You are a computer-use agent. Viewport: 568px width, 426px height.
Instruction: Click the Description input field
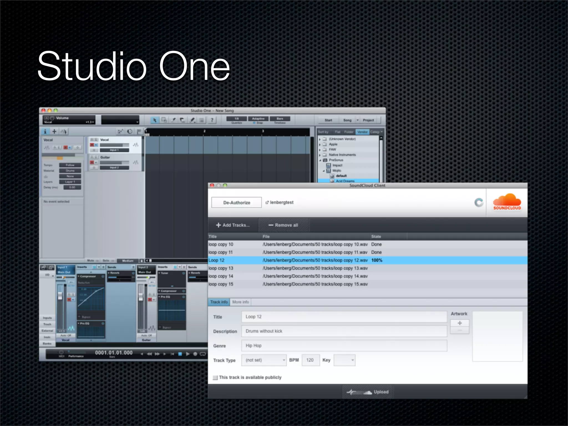coord(344,331)
